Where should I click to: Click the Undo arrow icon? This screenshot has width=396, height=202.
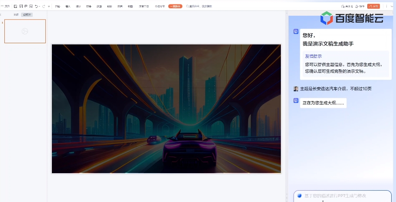[x=36, y=7]
